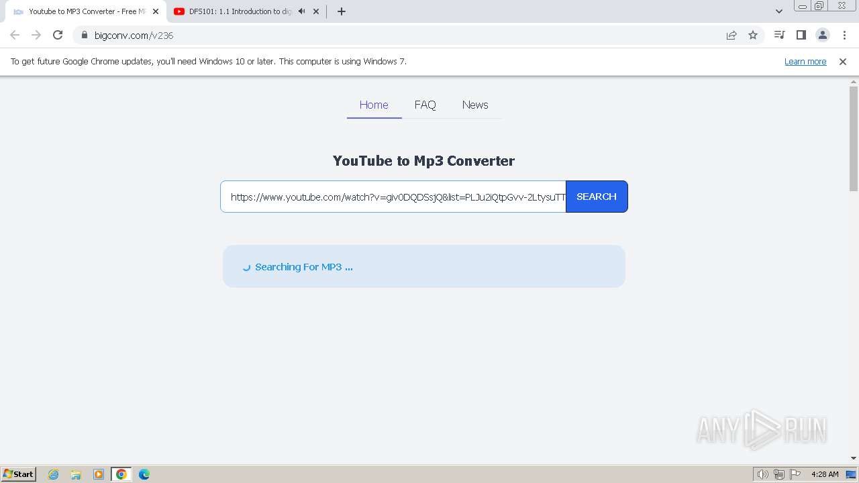Open Action Center flag icon
This screenshot has height=483, width=859.
pyautogui.click(x=795, y=474)
